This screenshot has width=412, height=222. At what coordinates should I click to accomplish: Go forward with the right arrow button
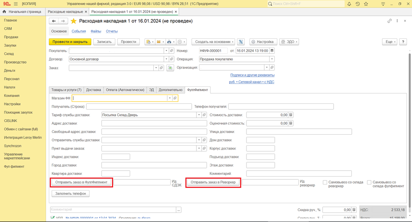[x=63, y=21]
